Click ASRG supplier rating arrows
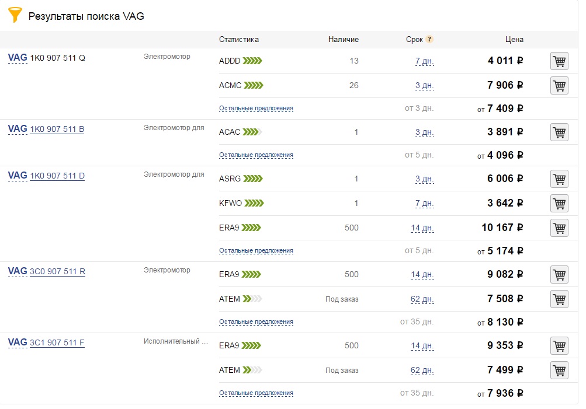 253,179
